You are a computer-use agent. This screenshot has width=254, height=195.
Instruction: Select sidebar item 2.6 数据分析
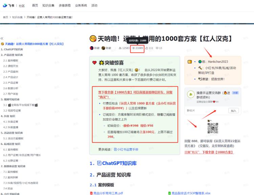coord(11,88)
